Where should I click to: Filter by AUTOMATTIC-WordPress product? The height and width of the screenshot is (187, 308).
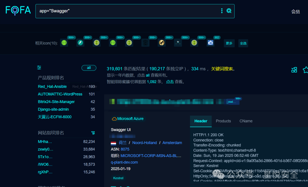click(x=60, y=94)
